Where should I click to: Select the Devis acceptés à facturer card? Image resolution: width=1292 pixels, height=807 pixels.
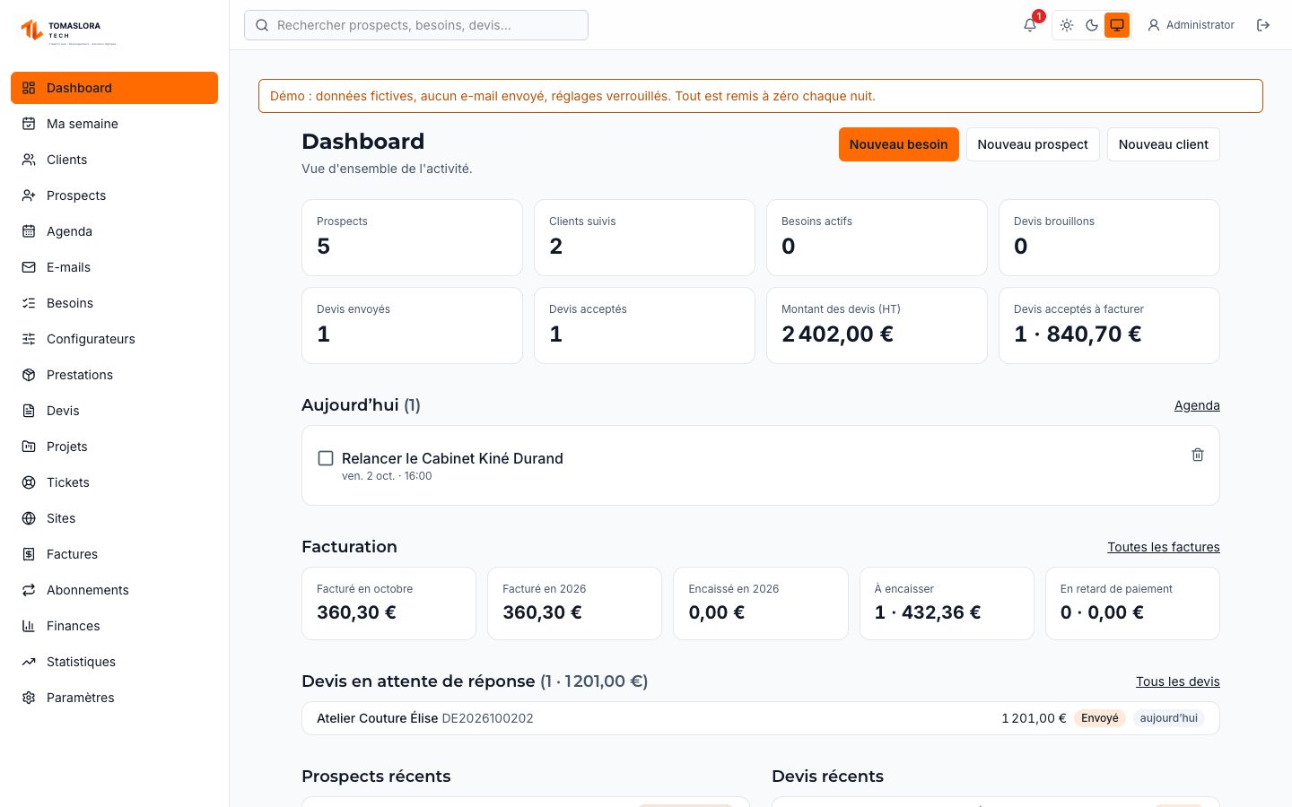point(1109,325)
